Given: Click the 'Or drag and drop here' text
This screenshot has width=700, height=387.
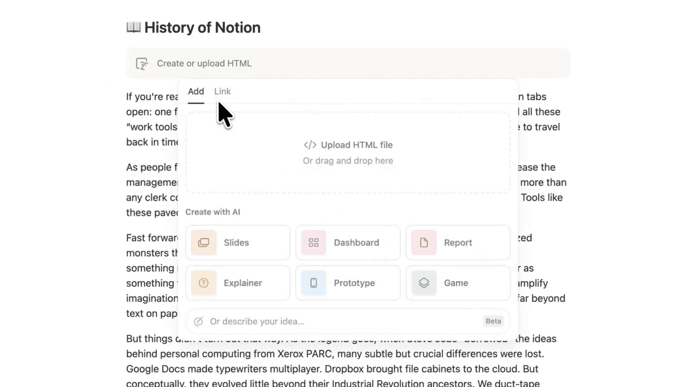Looking at the screenshot, I should [348, 161].
